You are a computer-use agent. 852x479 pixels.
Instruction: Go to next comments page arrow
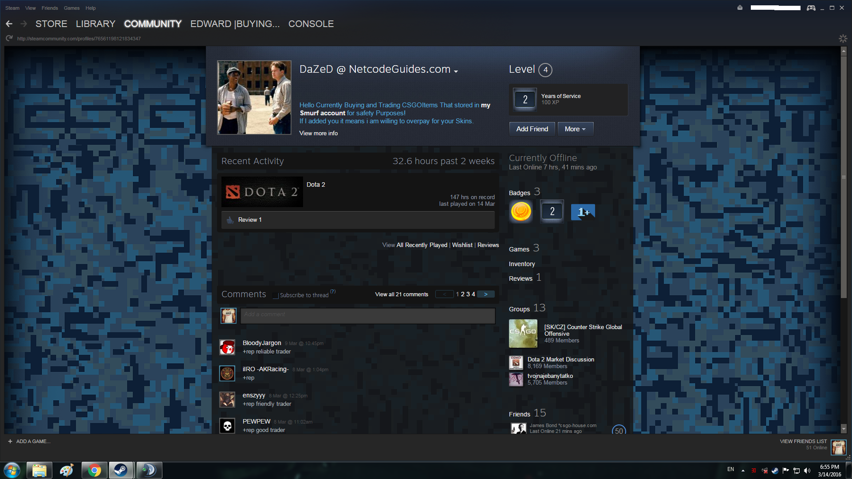pyautogui.click(x=486, y=294)
